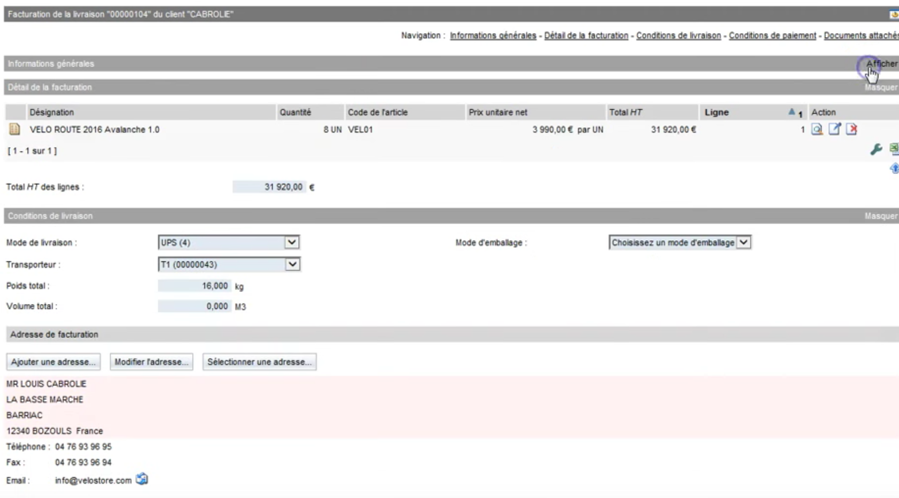
Task: Send email via icon next to info@velostore.com
Action: tap(142, 479)
